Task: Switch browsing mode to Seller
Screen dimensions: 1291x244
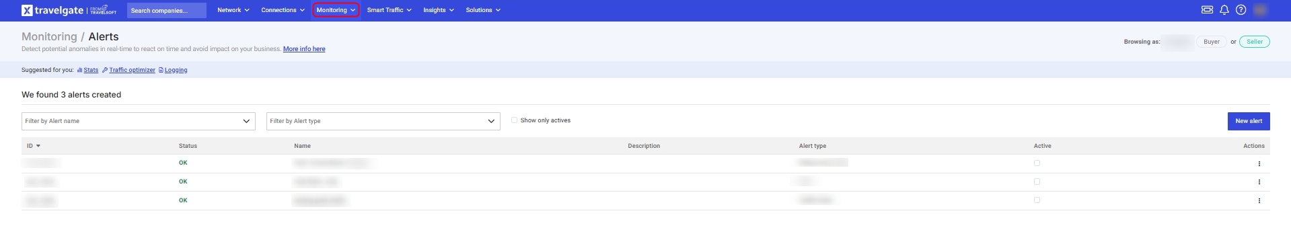Action: [1255, 42]
